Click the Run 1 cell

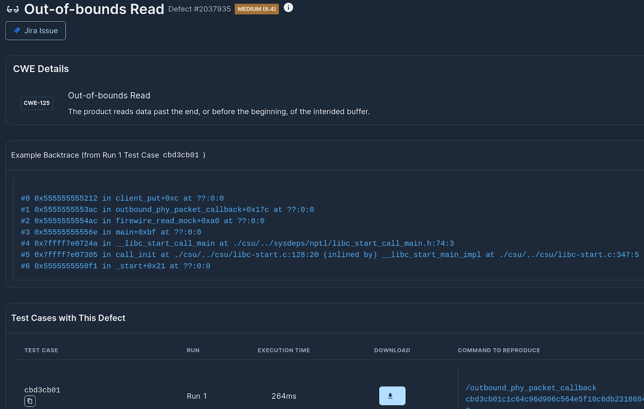pos(197,396)
